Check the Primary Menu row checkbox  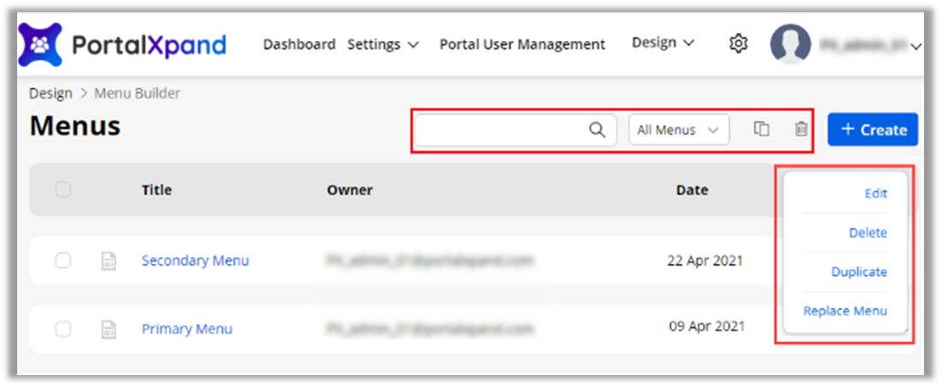[63, 328]
